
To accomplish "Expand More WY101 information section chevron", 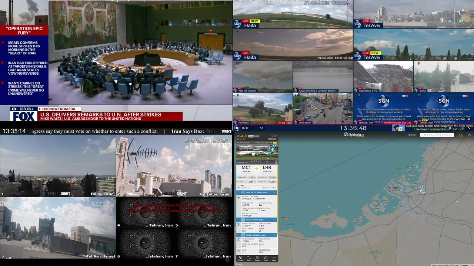I will (x=274, y=192).
